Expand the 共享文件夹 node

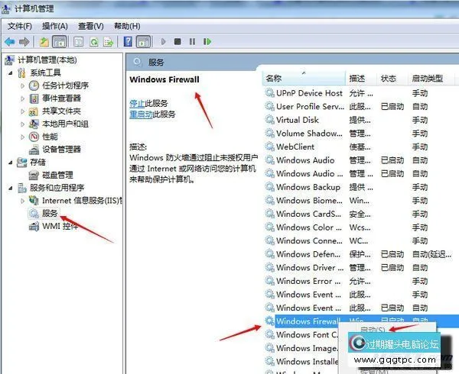point(22,111)
